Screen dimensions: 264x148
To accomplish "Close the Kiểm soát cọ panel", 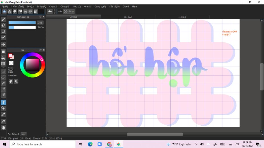I will click(44, 17).
